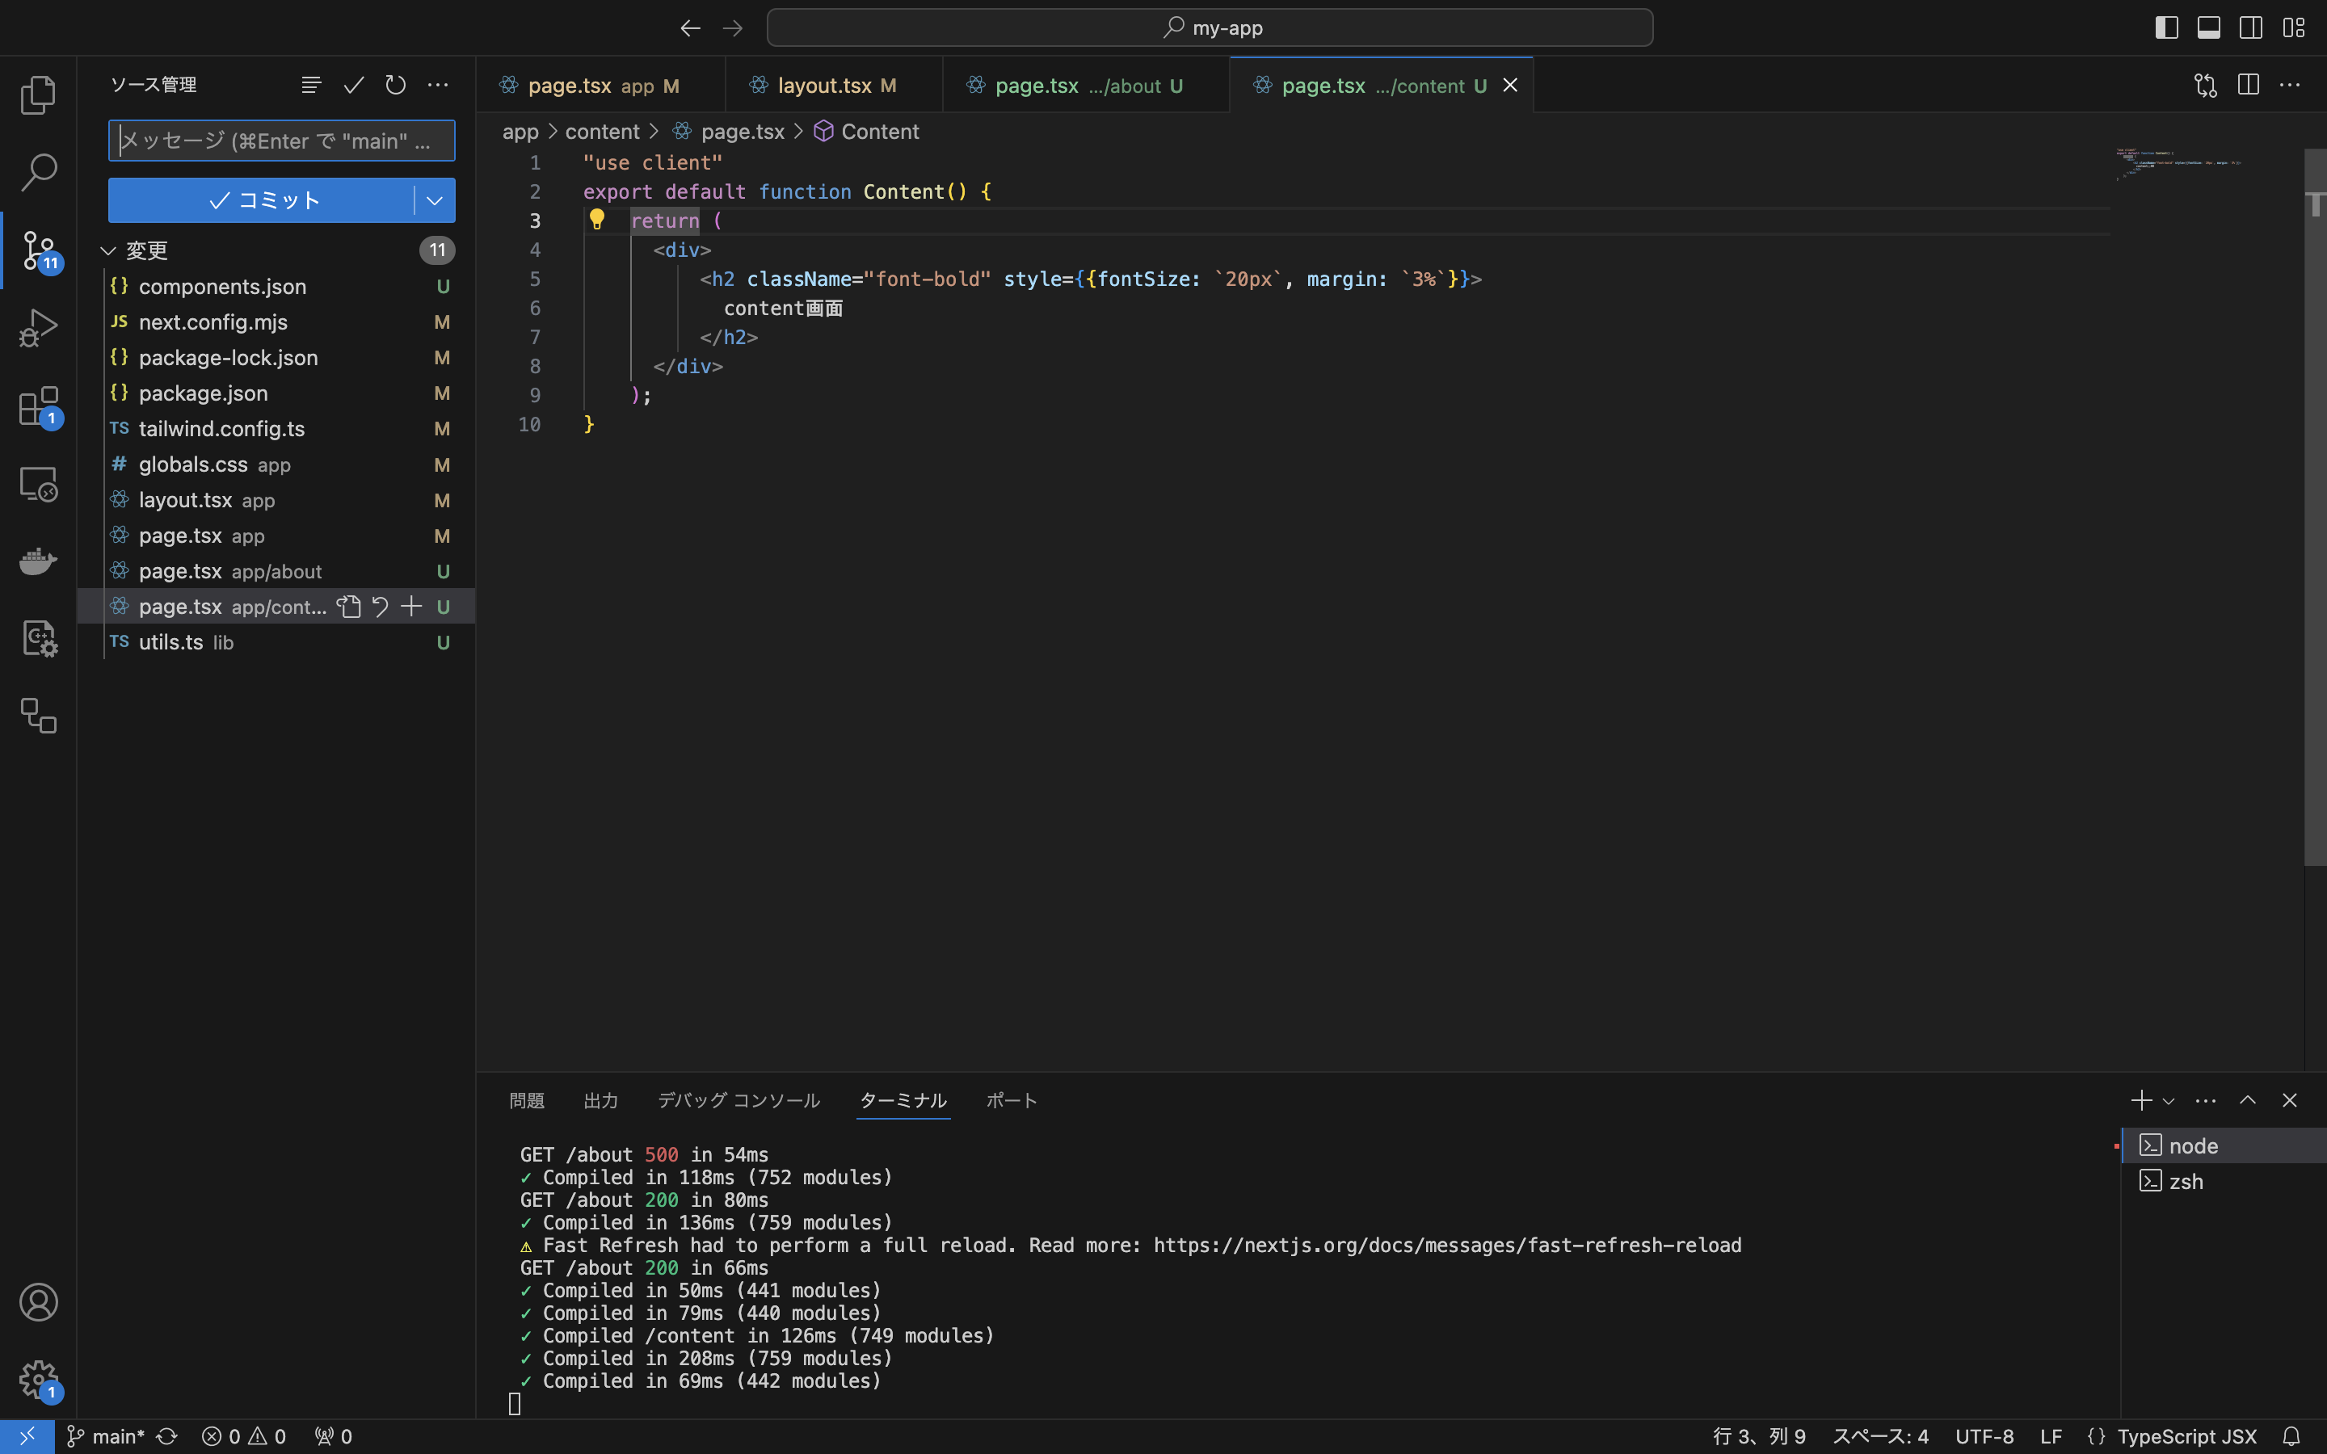2327x1454 pixels.
Task: Open the Docker view icon
Action: click(39, 561)
